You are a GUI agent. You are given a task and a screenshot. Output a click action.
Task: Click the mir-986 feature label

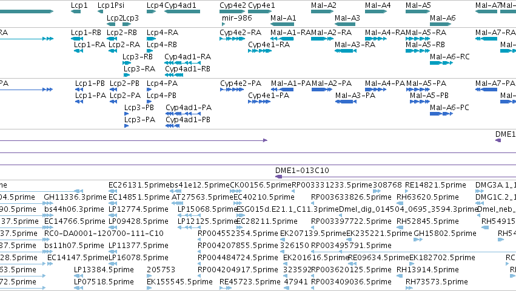click(237, 18)
